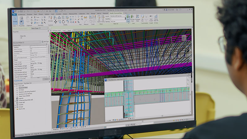Click the red Delete X tool
Viewport: 247px width, 139px height.
pyautogui.click(x=76, y=22)
